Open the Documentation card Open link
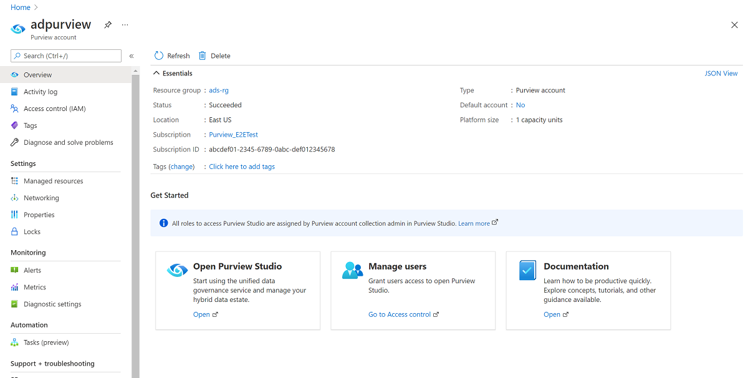Viewport: 748px width, 378px height. point(552,314)
